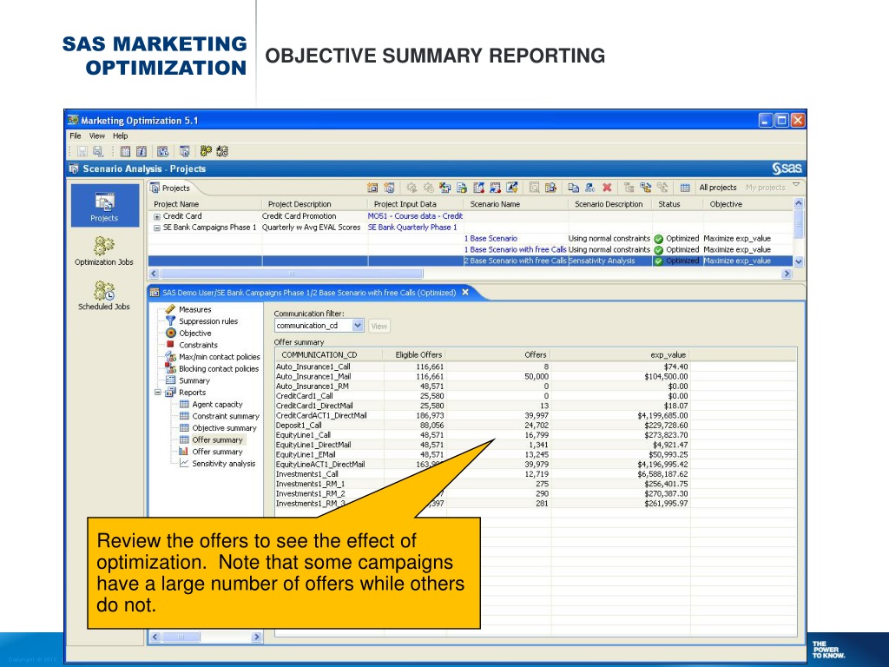Open the Help menu
This screenshot has width=889, height=667.
click(120, 136)
